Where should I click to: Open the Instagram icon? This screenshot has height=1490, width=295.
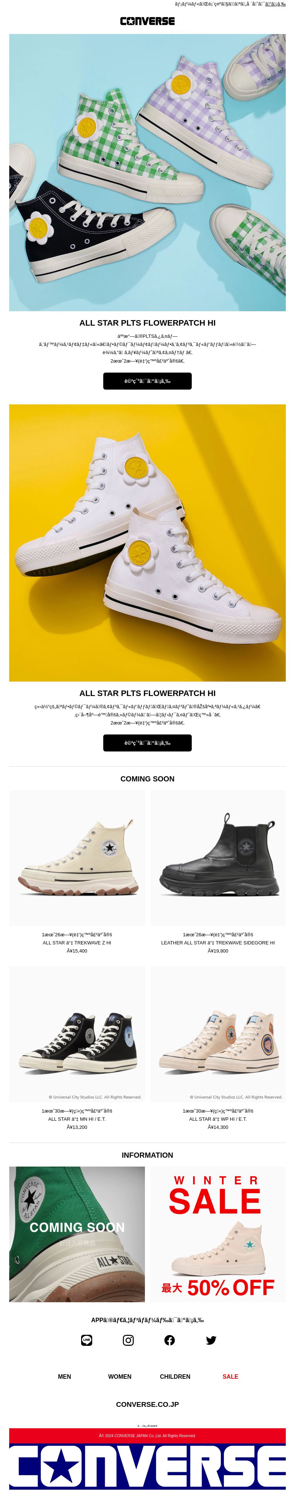click(x=128, y=1340)
